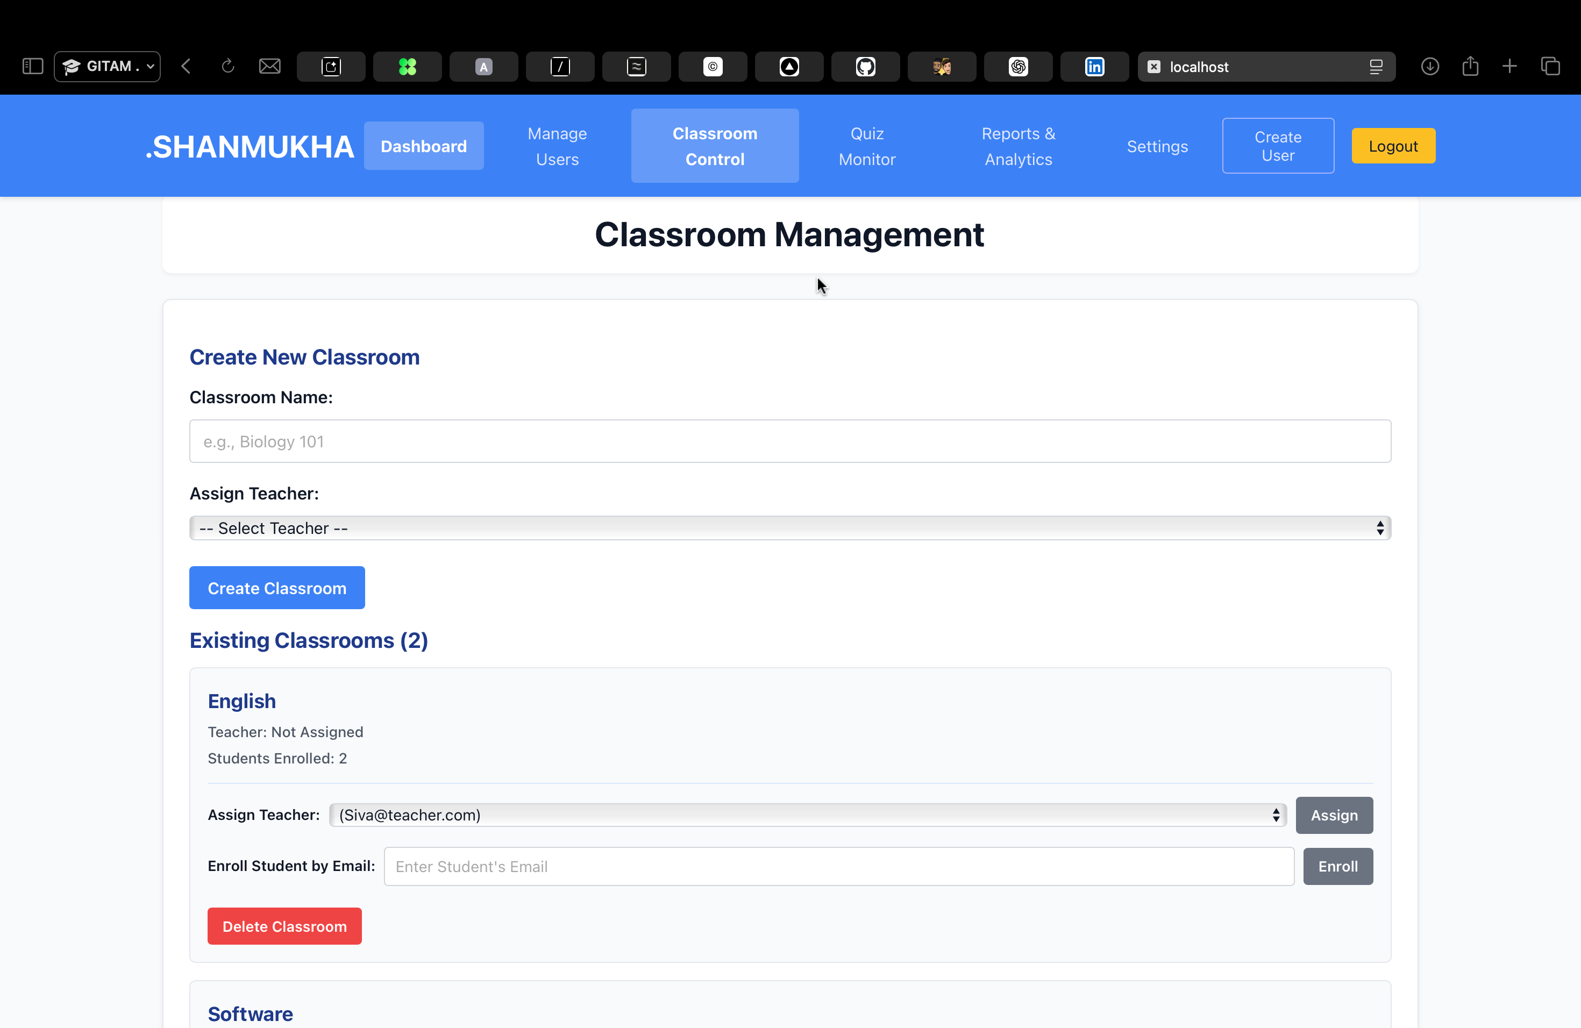The width and height of the screenshot is (1581, 1028).
Task: Change the assigned teacher from Siva@teacher.com dropdown
Action: [807, 815]
